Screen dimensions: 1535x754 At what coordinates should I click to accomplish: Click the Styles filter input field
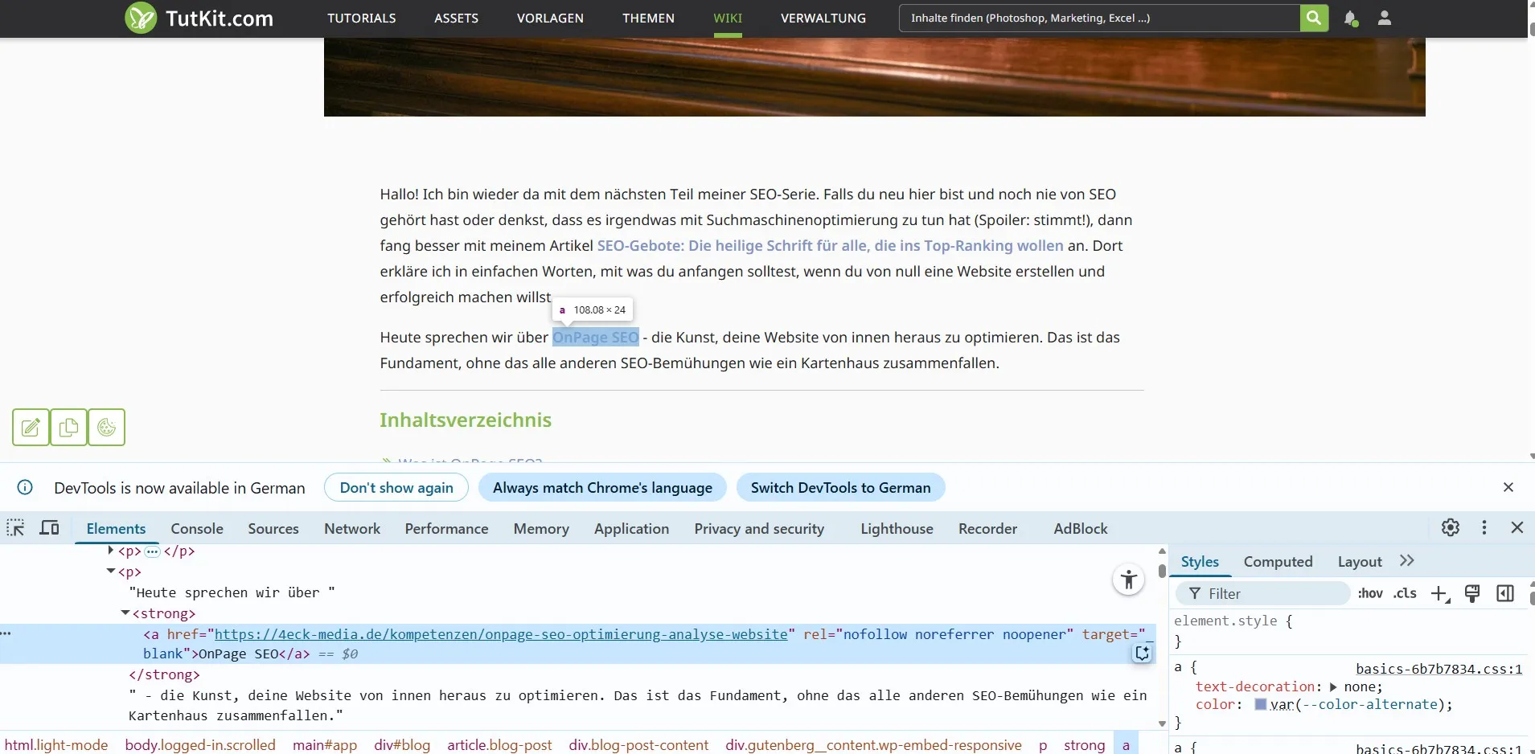pos(1263,593)
